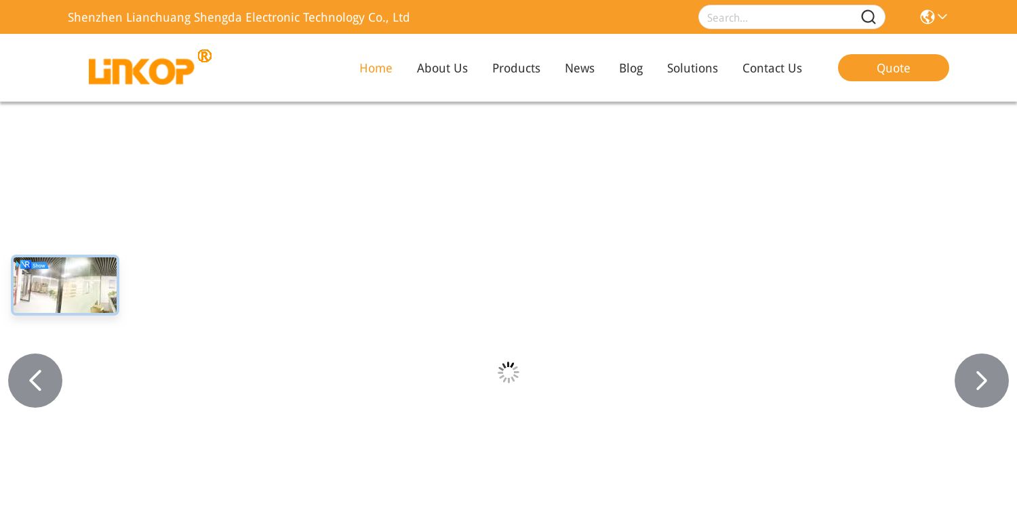Open the Products dropdown menu
This screenshot has height=512, width=1017.
click(x=516, y=68)
